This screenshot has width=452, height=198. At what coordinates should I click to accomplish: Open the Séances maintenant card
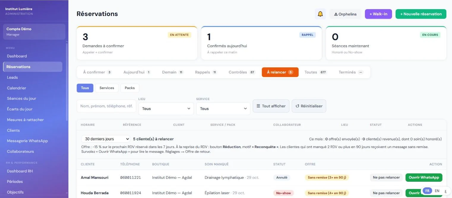click(x=386, y=43)
